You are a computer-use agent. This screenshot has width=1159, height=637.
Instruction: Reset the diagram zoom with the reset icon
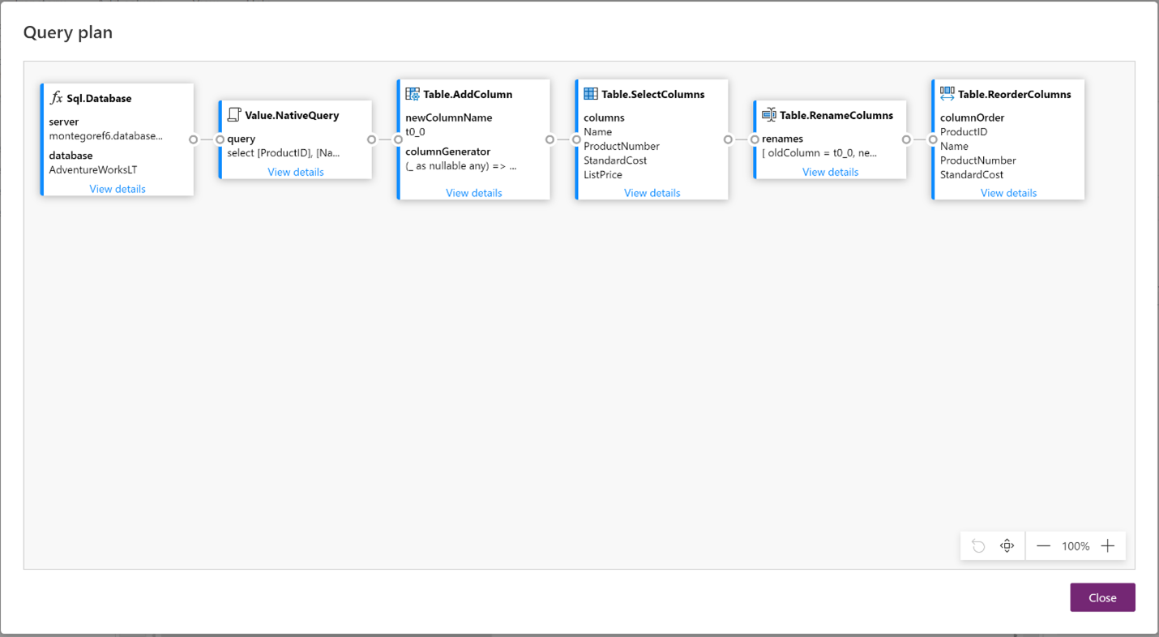(x=978, y=545)
